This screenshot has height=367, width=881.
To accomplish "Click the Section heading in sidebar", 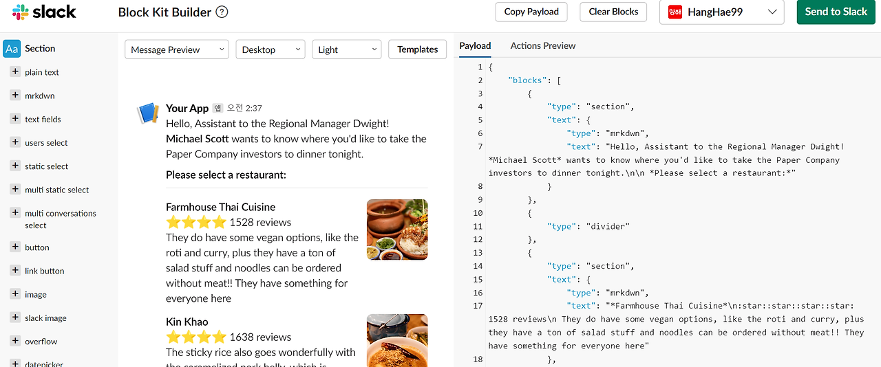I will pyautogui.click(x=40, y=48).
